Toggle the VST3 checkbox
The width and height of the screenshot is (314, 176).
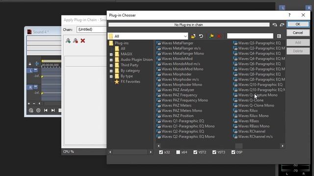[214, 152]
